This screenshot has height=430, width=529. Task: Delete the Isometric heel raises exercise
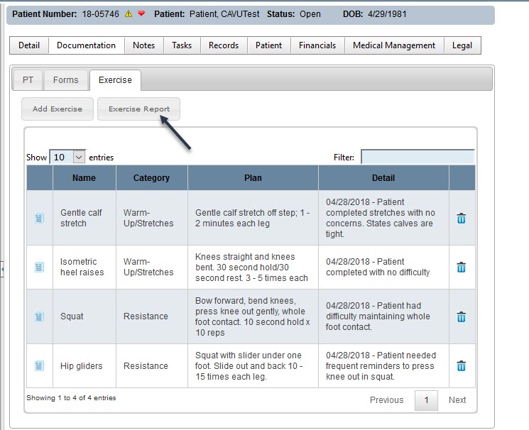pos(461,267)
